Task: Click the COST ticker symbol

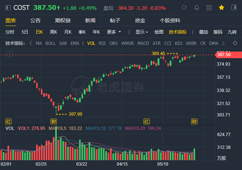Action: click(22, 8)
